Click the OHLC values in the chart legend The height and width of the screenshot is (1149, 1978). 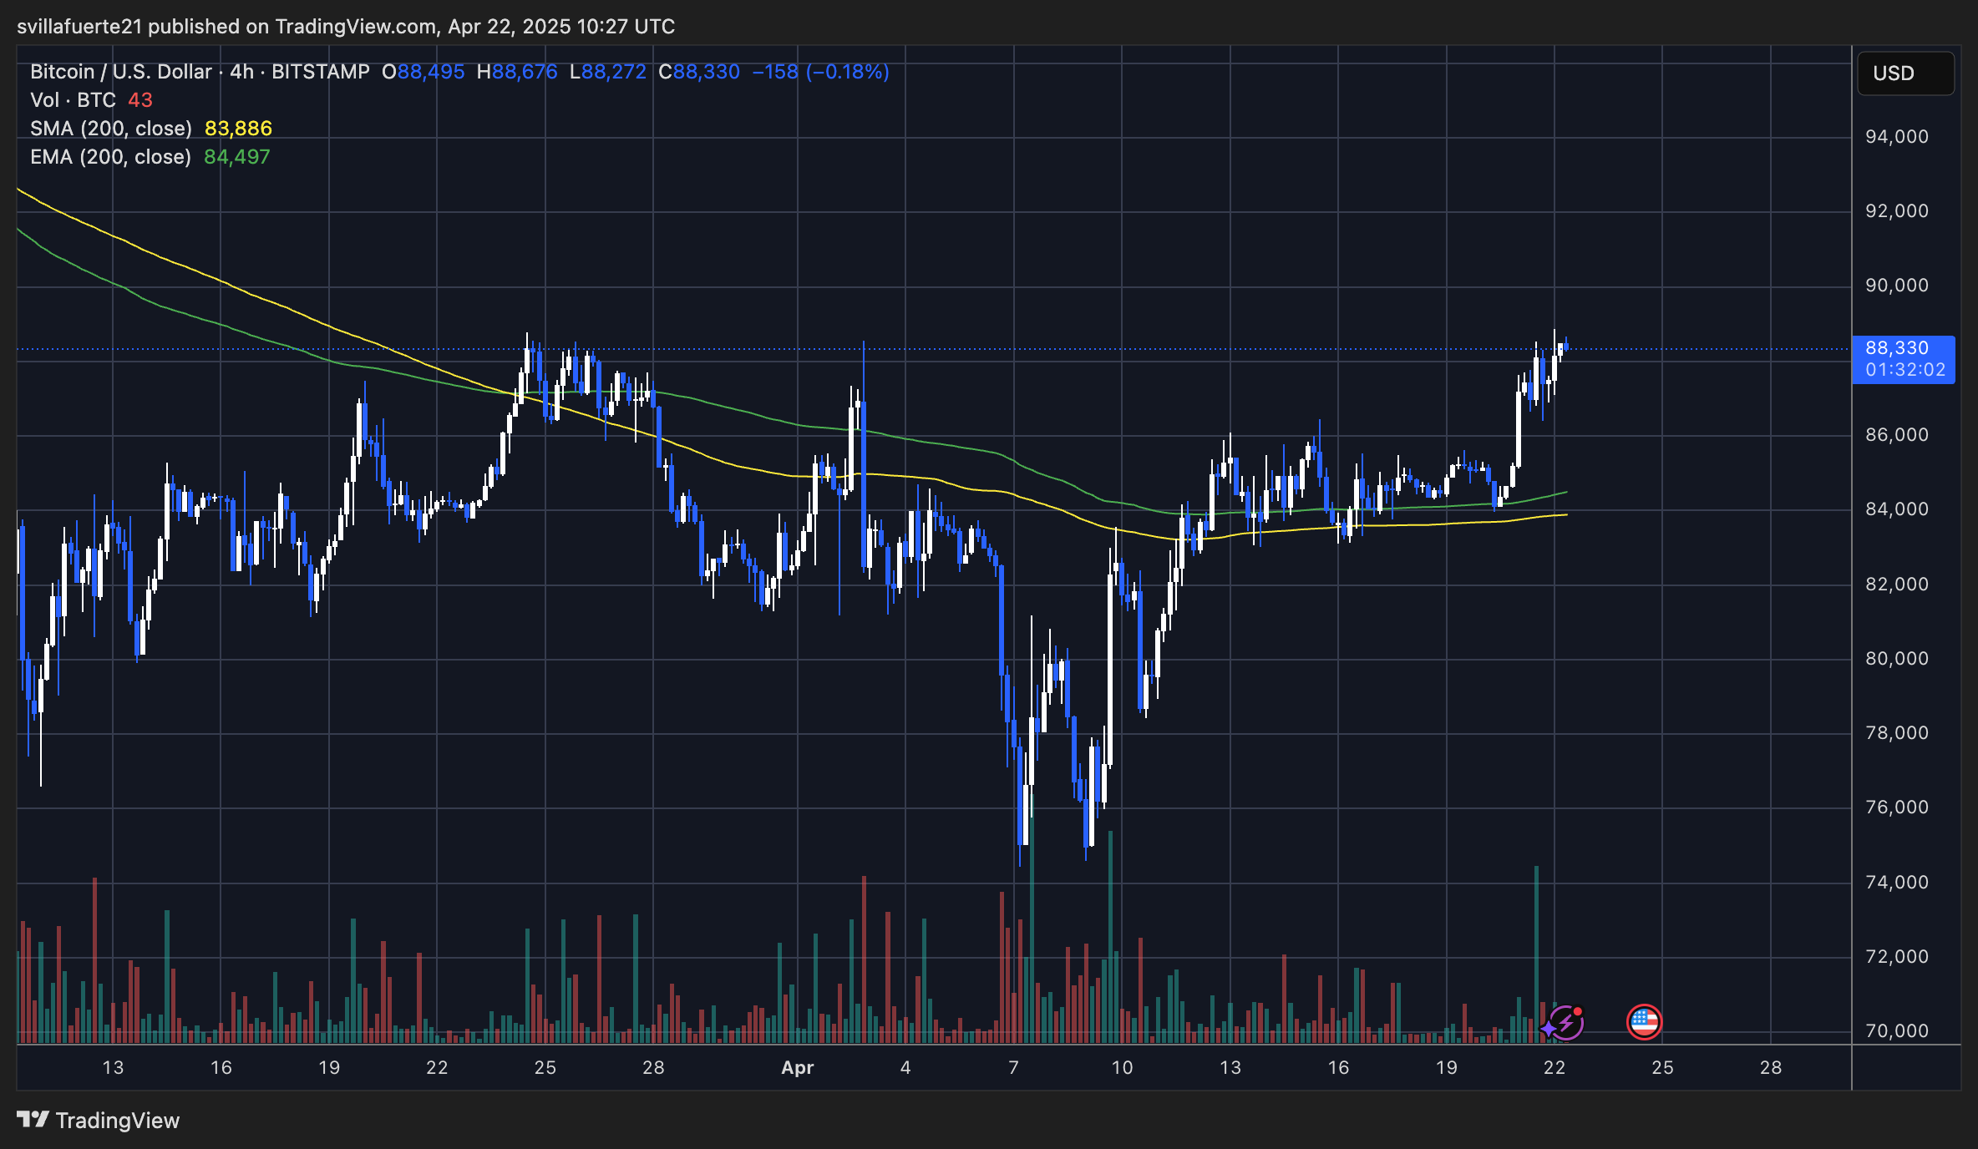coord(635,72)
